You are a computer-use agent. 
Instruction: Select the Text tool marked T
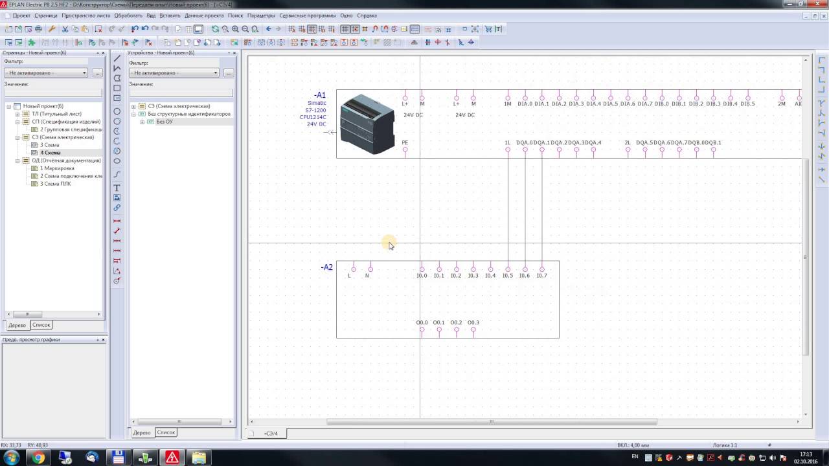click(117, 188)
